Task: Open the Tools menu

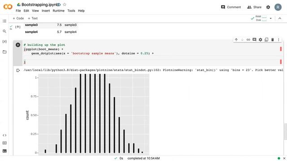Action: click(71, 11)
